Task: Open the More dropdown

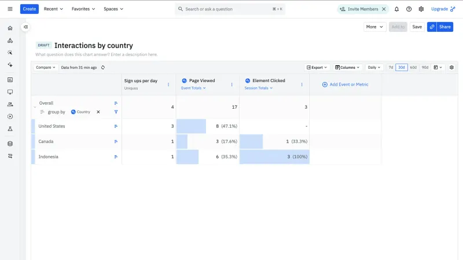Action: pos(374,27)
